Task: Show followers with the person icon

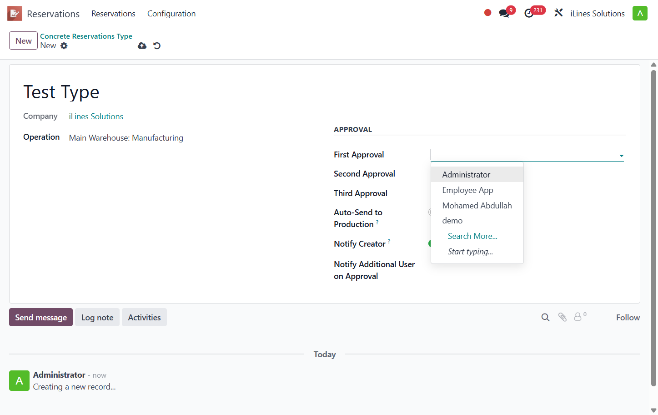Action: (x=578, y=317)
